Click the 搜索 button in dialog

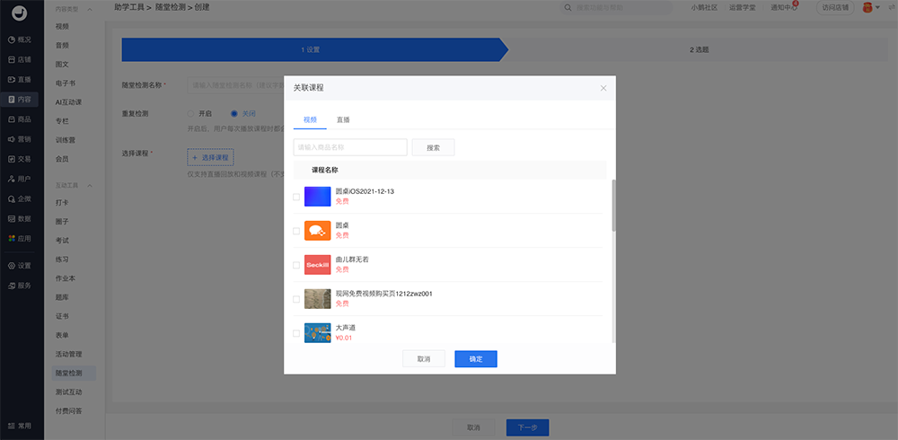click(433, 147)
